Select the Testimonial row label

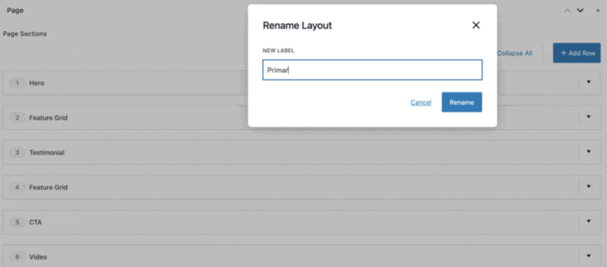tap(47, 153)
